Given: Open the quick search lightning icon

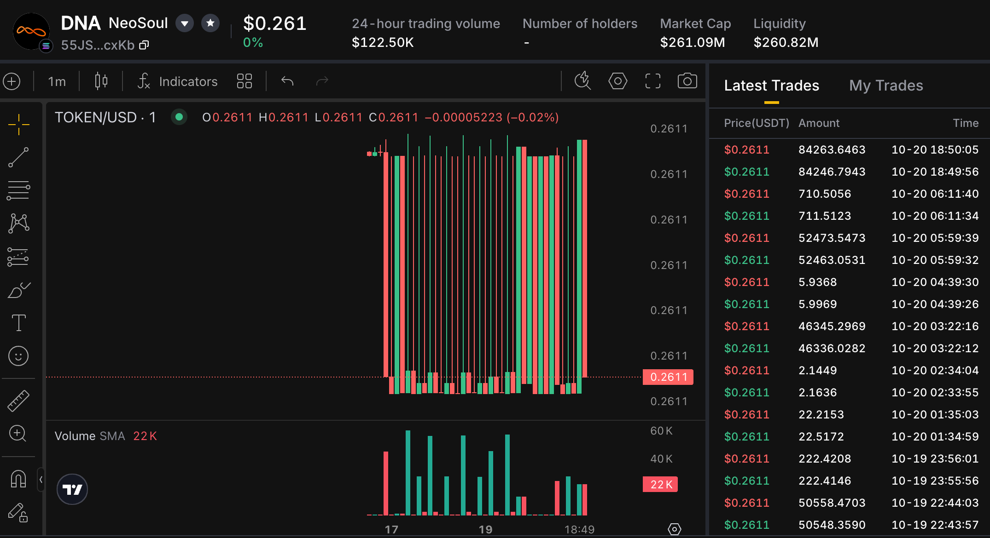Looking at the screenshot, I should (x=582, y=80).
